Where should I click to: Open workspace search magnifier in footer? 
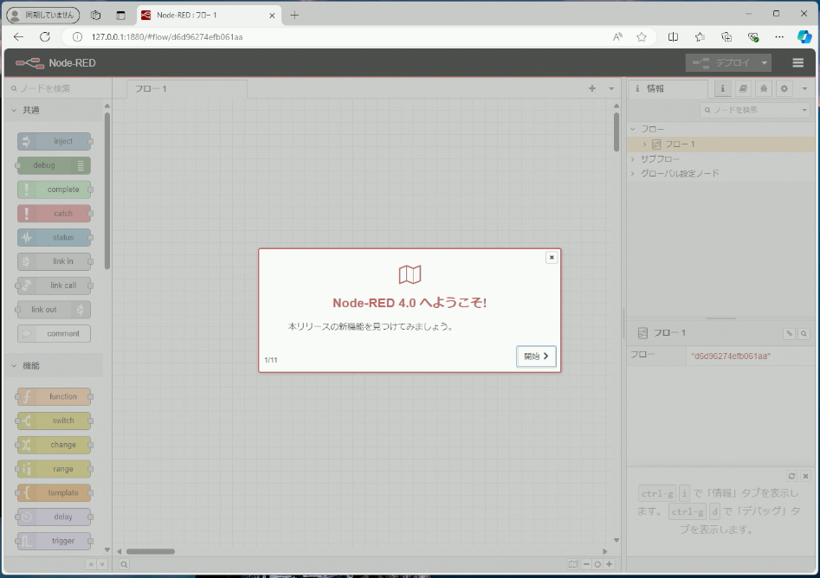point(124,564)
